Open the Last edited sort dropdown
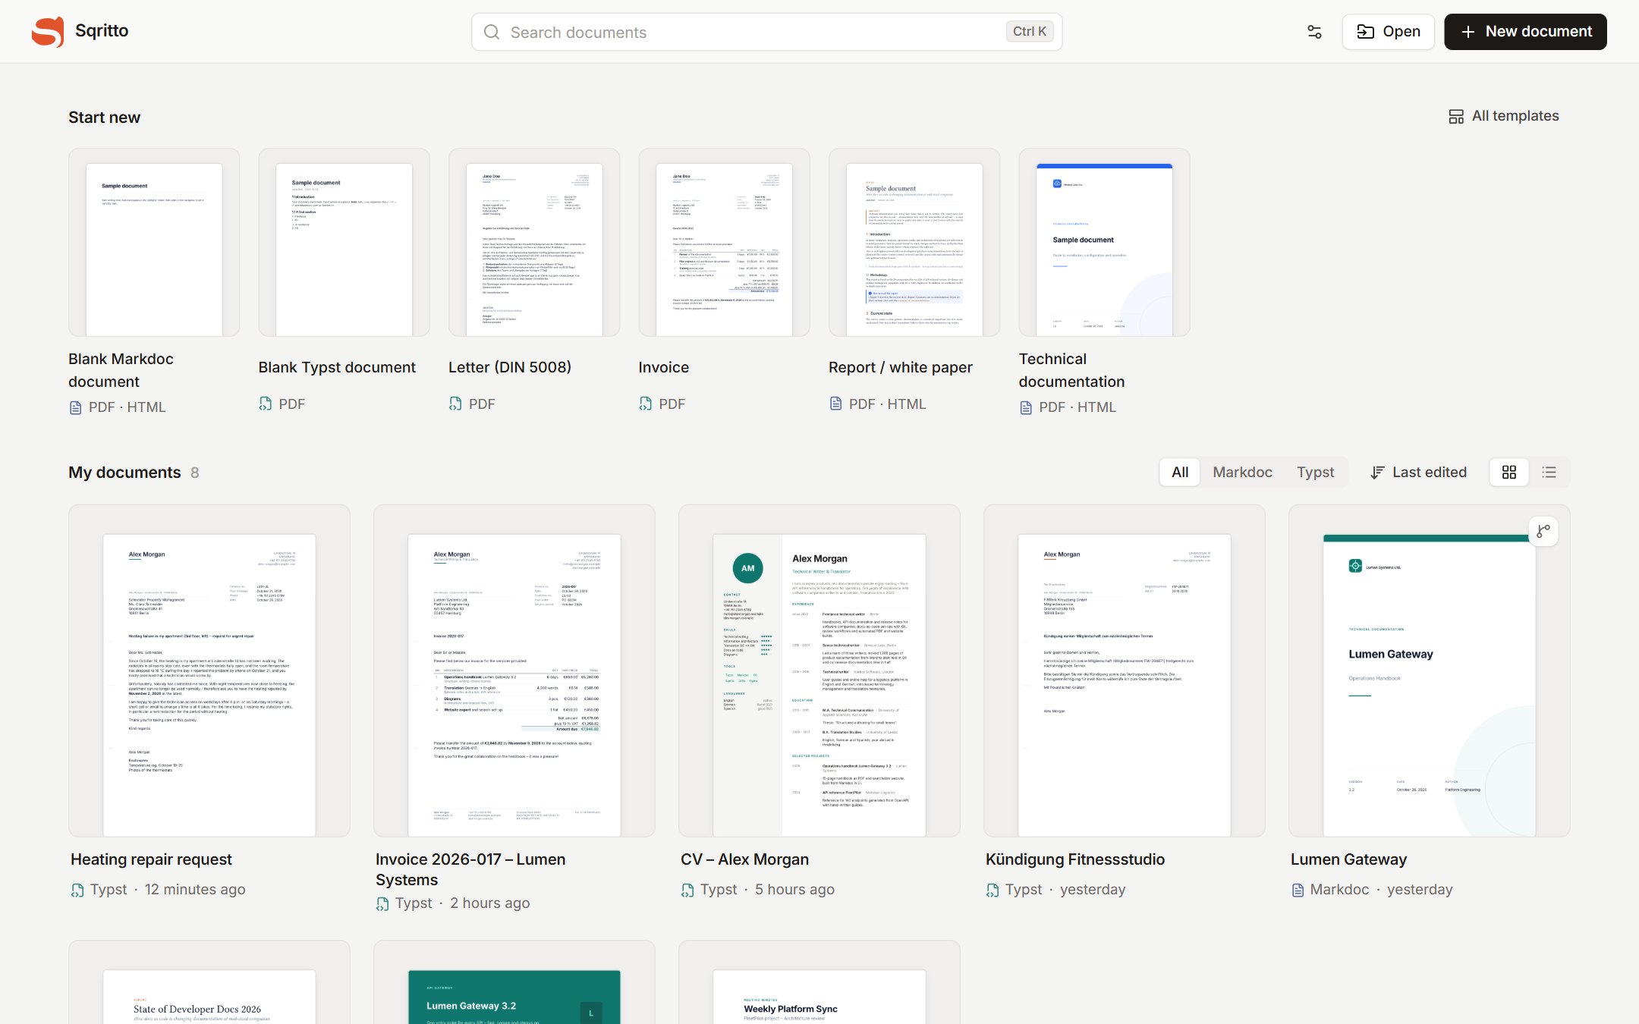Image resolution: width=1639 pixels, height=1024 pixels. (1418, 472)
